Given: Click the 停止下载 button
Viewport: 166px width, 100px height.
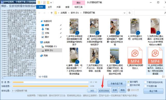Looking at the screenshot, I should (x=153, y=91).
